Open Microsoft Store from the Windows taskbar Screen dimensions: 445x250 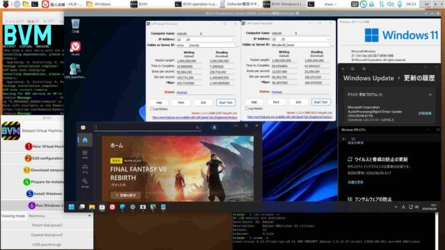point(102,207)
